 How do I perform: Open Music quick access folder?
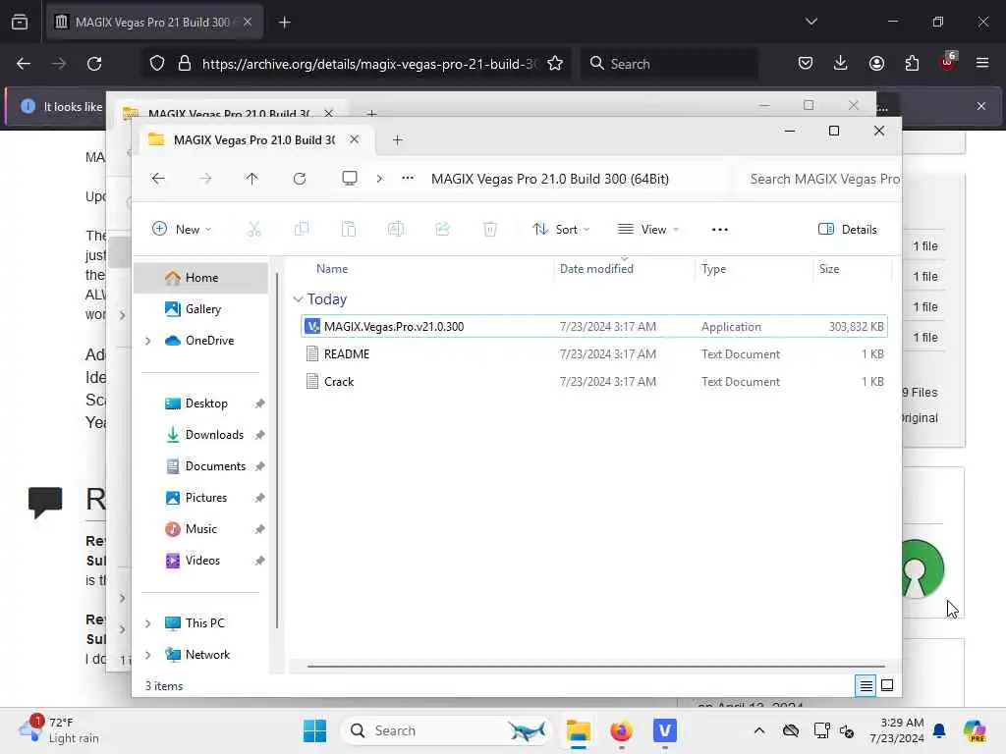click(x=200, y=529)
